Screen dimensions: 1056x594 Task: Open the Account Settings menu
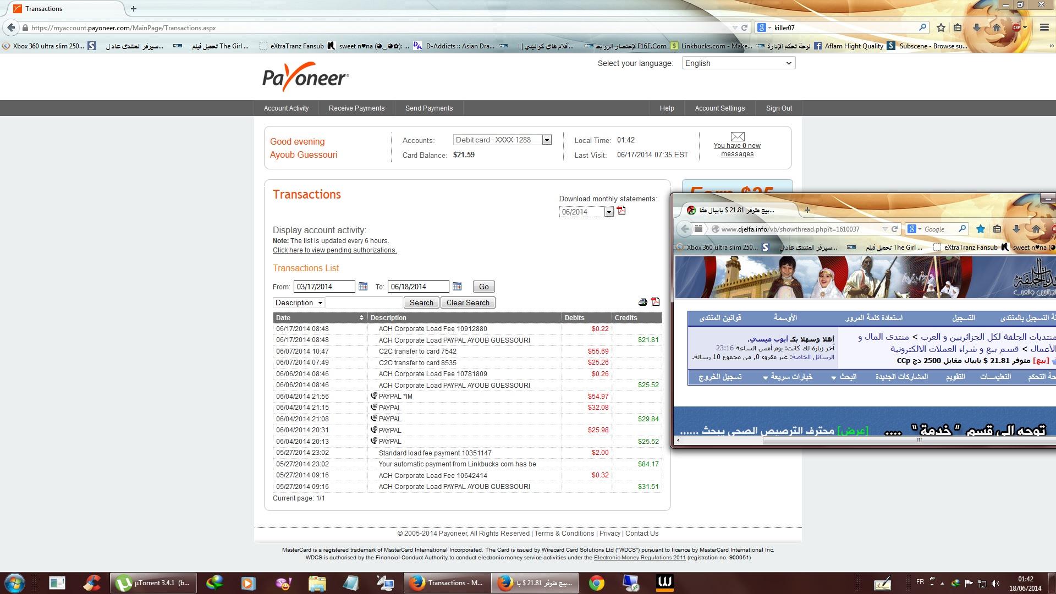[719, 108]
